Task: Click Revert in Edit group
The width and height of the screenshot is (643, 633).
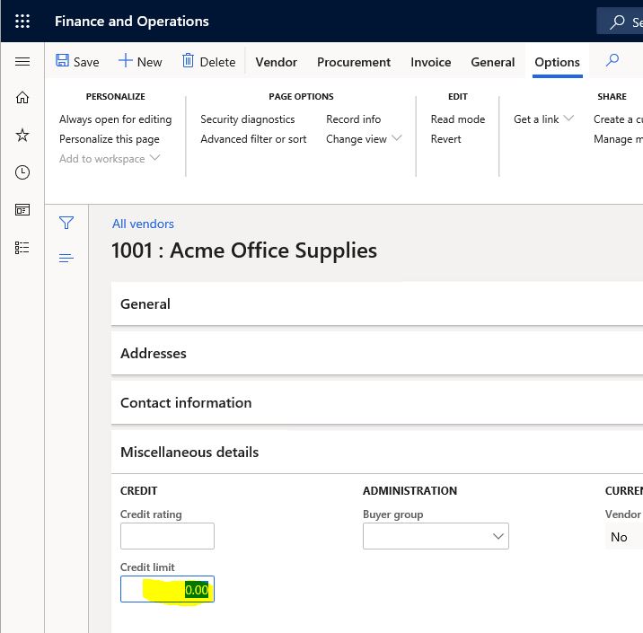Action: [445, 139]
